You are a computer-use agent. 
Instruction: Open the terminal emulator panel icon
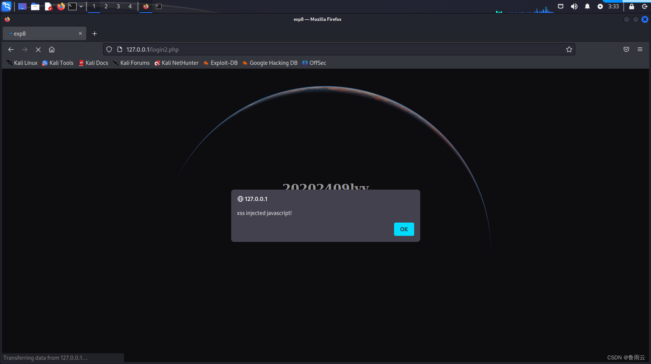(x=72, y=6)
